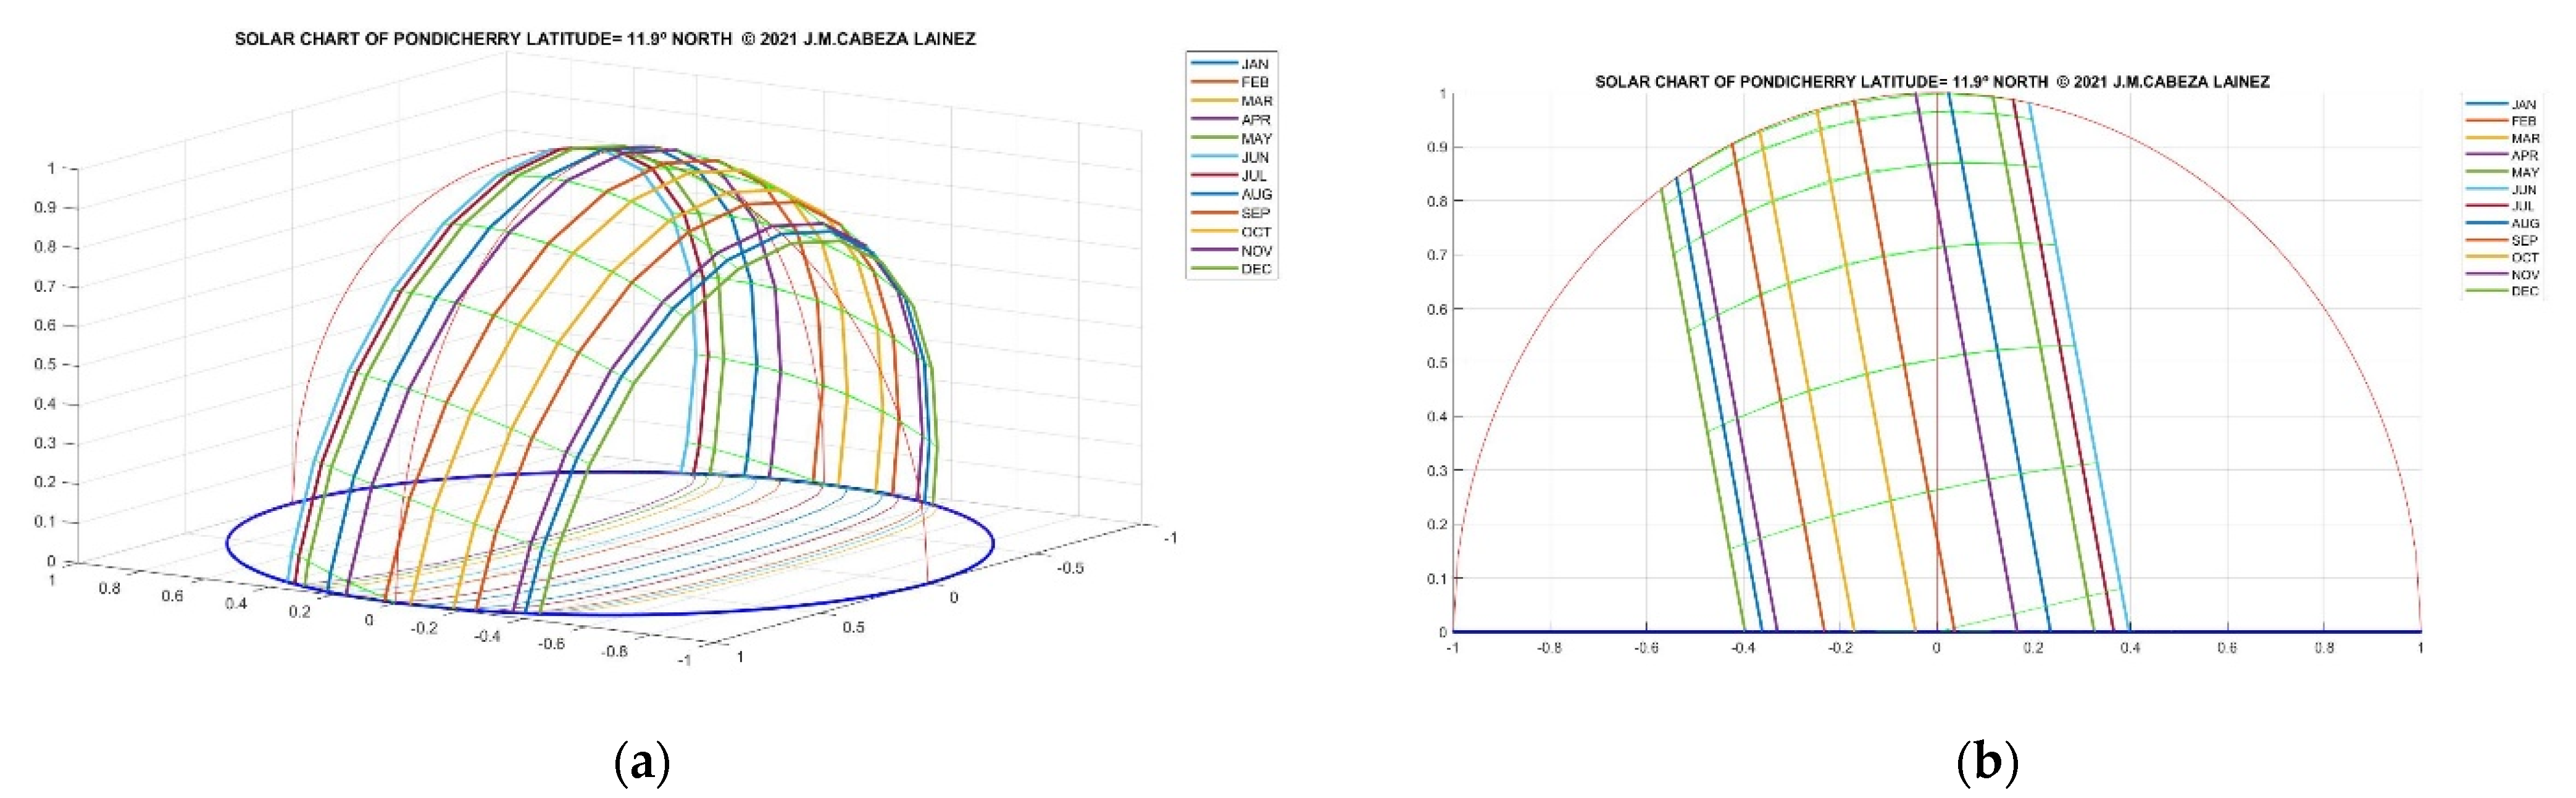Click the left 3D solar chart title
2576x798 pixels.
tap(604, 39)
